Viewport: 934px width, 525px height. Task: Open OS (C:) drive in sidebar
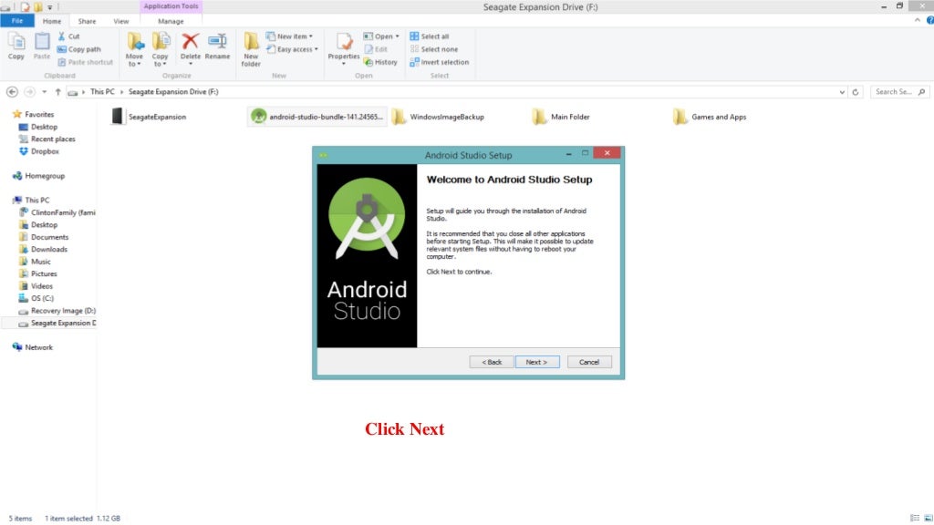[36, 298]
